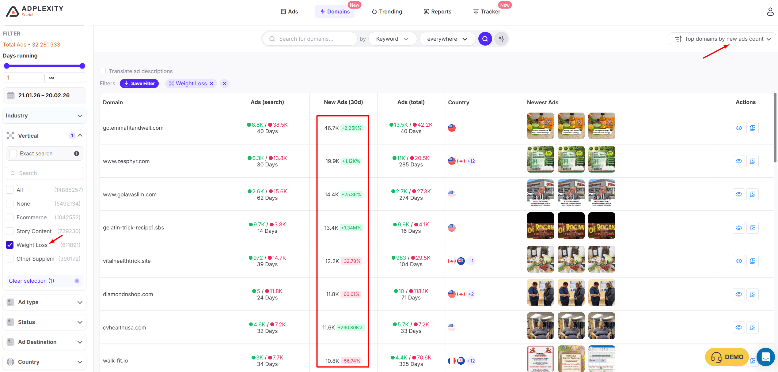Click the Save Filter button
The width and height of the screenshot is (778, 372).
pyautogui.click(x=139, y=84)
